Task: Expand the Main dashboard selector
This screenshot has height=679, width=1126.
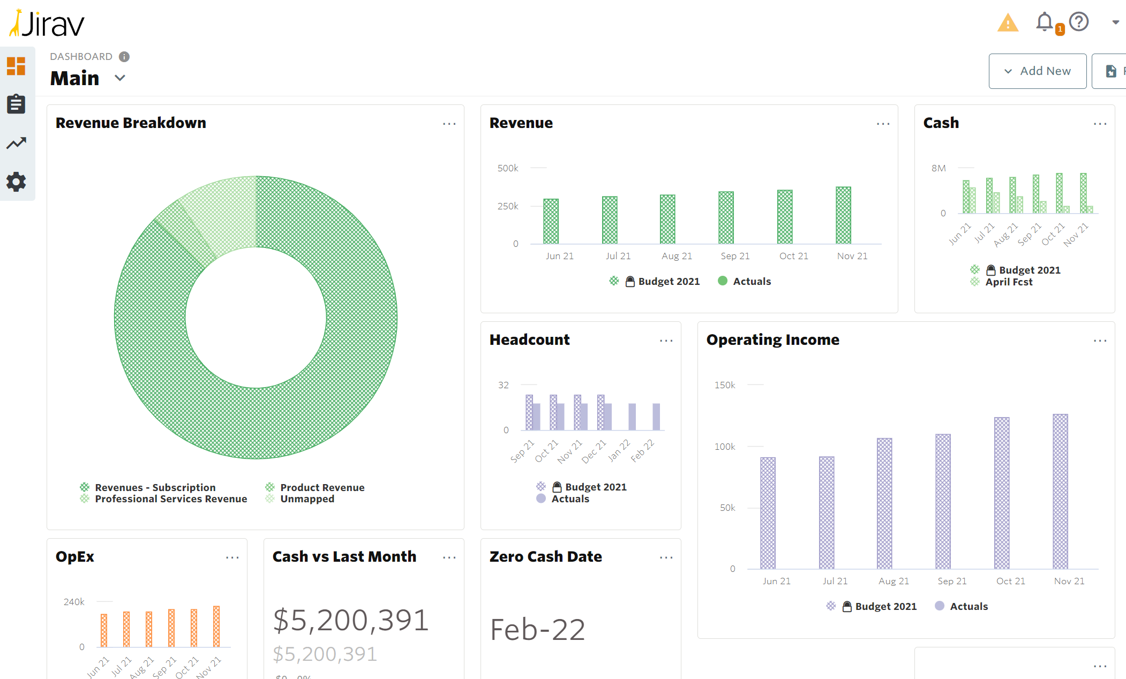Action: point(119,78)
